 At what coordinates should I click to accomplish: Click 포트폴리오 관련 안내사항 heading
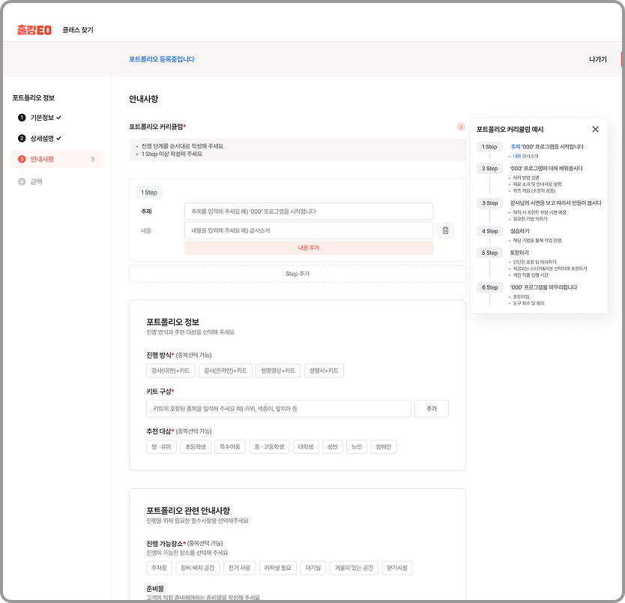[x=188, y=511]
